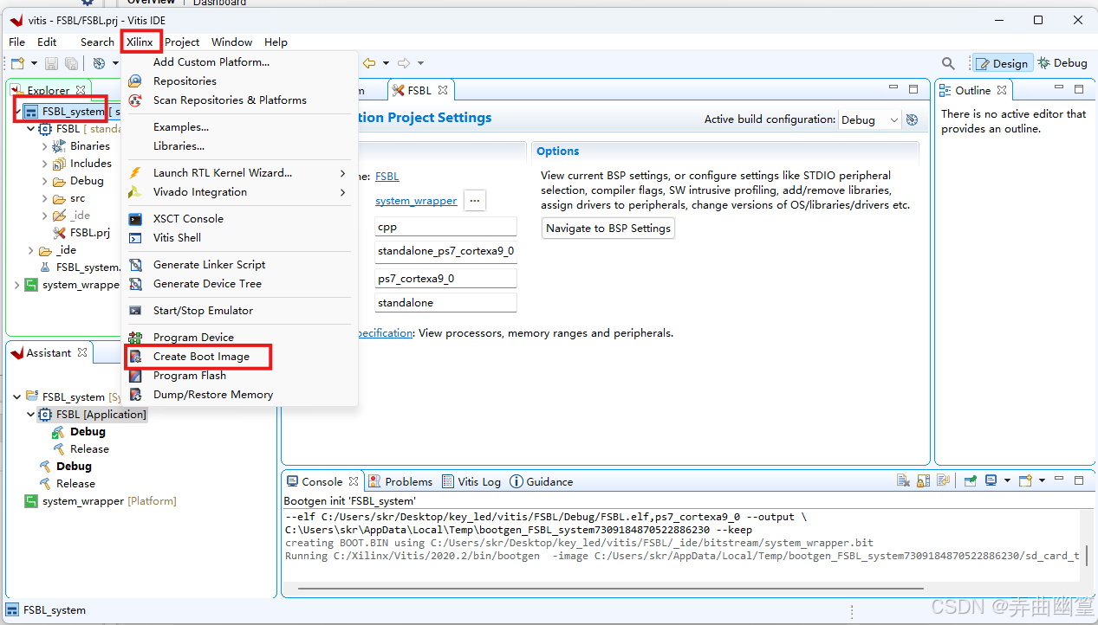Click the Save toolbar icon
Viewport: 1098px width, 625px height.
51,63
